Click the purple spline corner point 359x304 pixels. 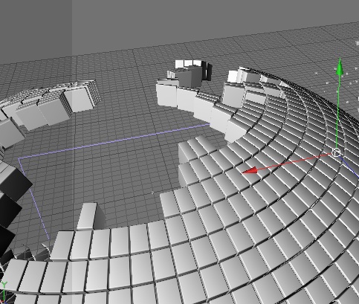click(19, 158)
